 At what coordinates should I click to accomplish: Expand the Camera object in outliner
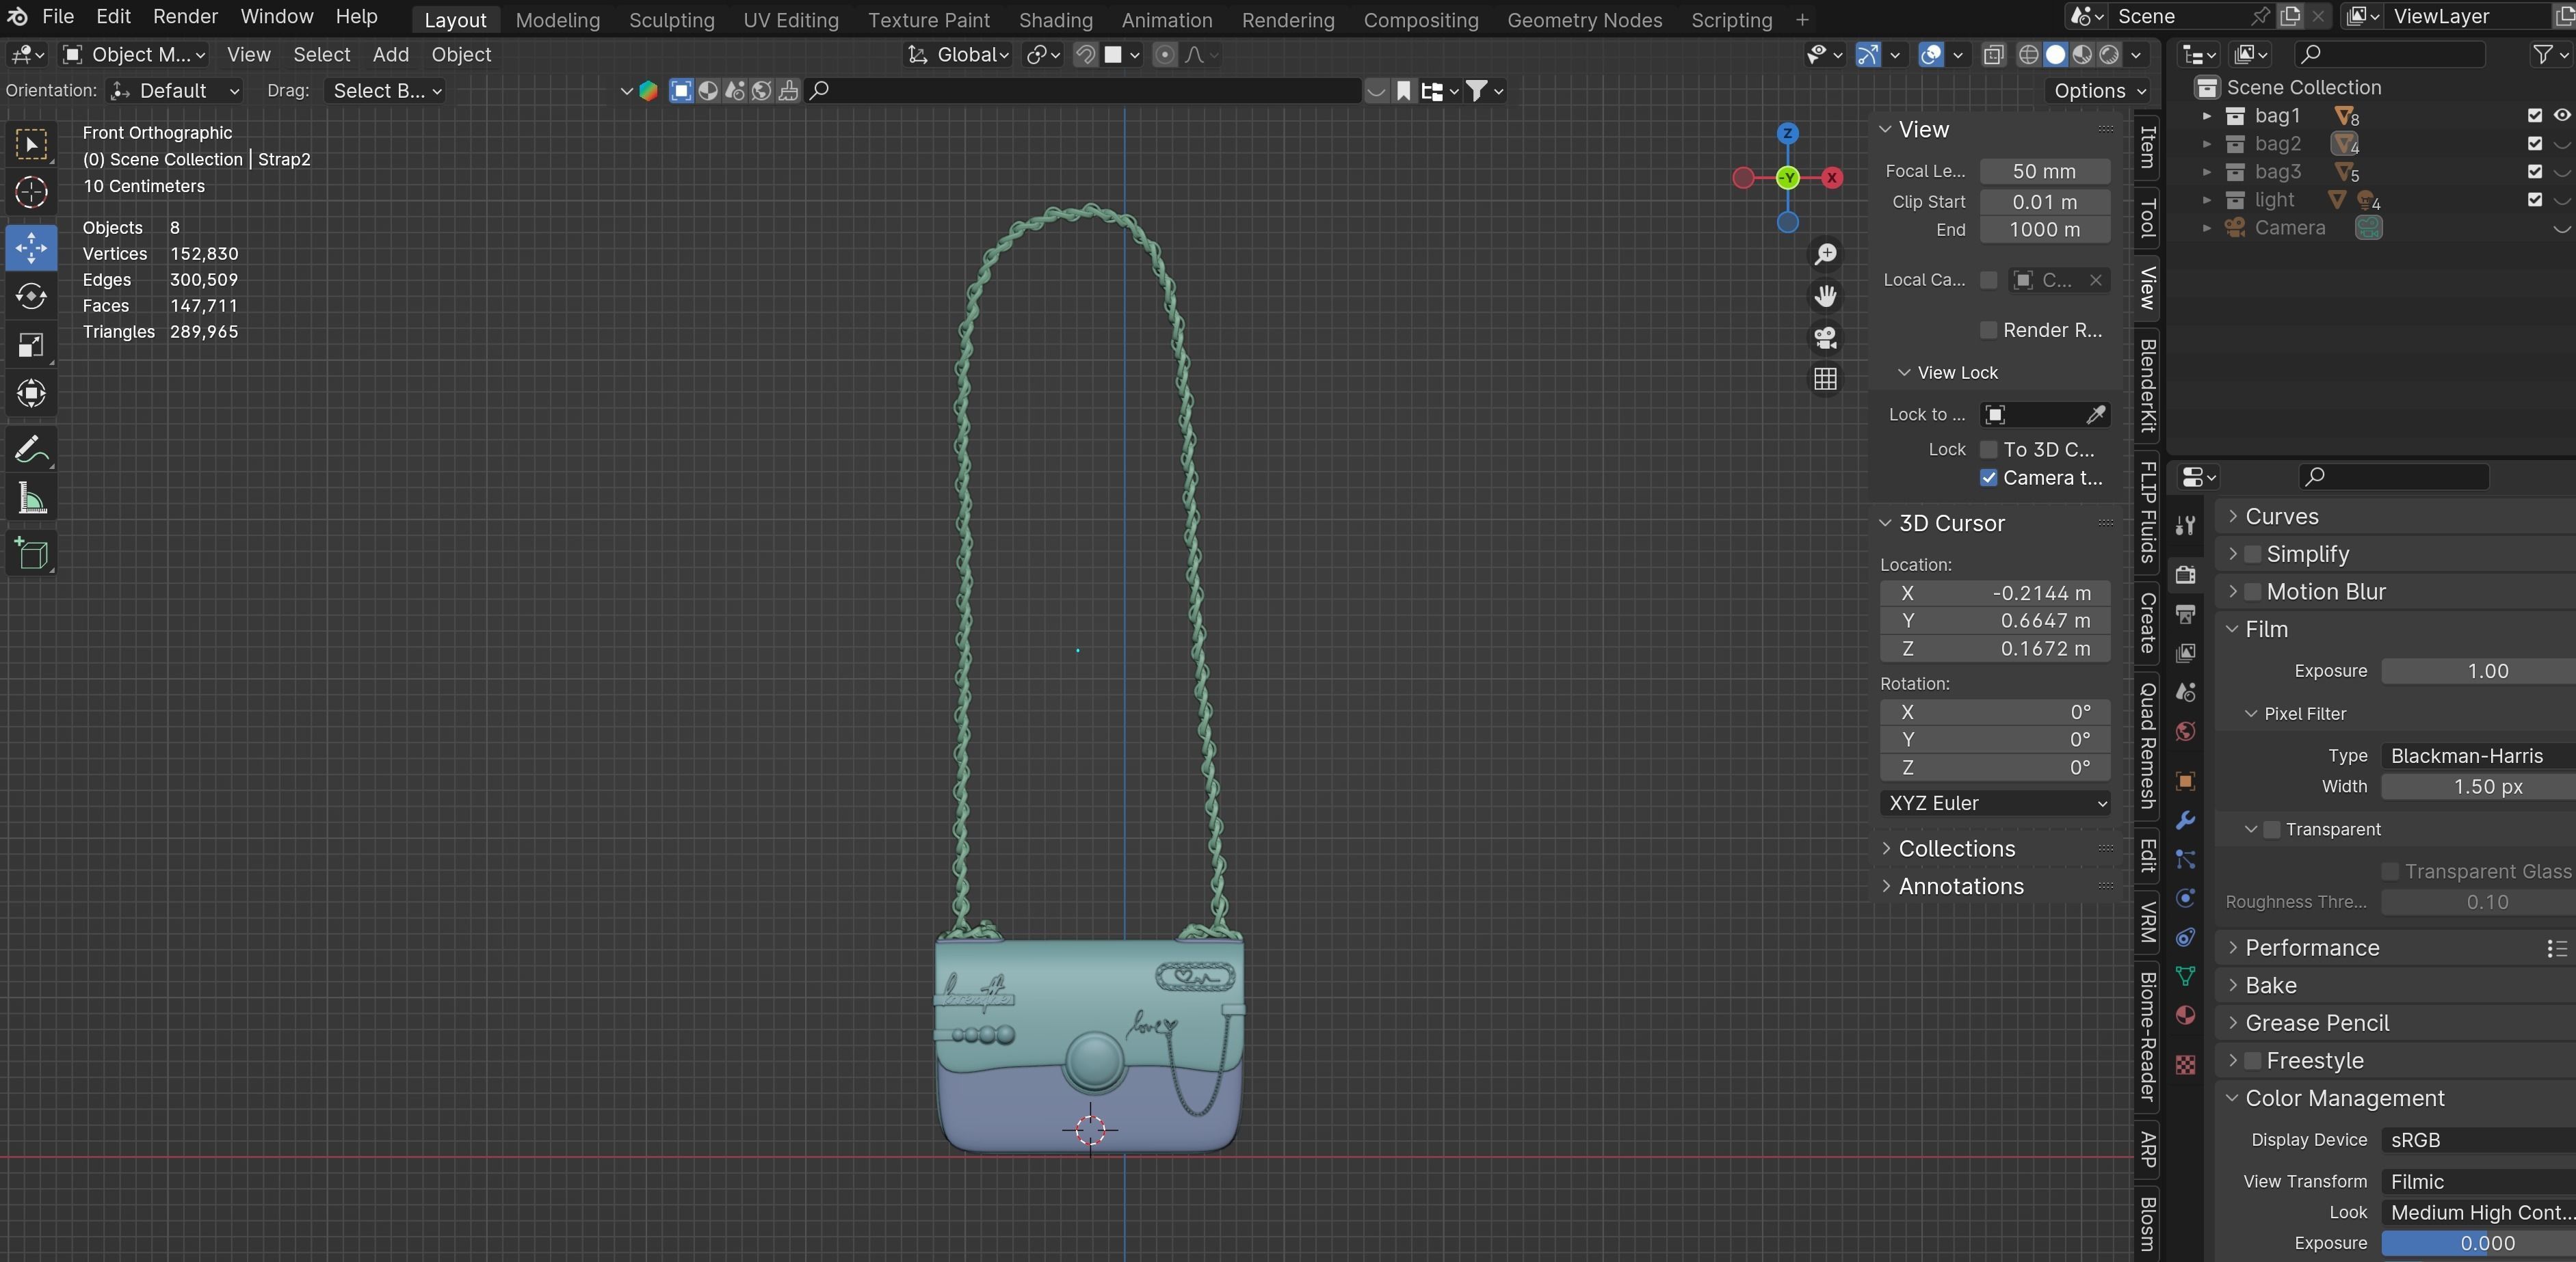(x=2206, y=228)
